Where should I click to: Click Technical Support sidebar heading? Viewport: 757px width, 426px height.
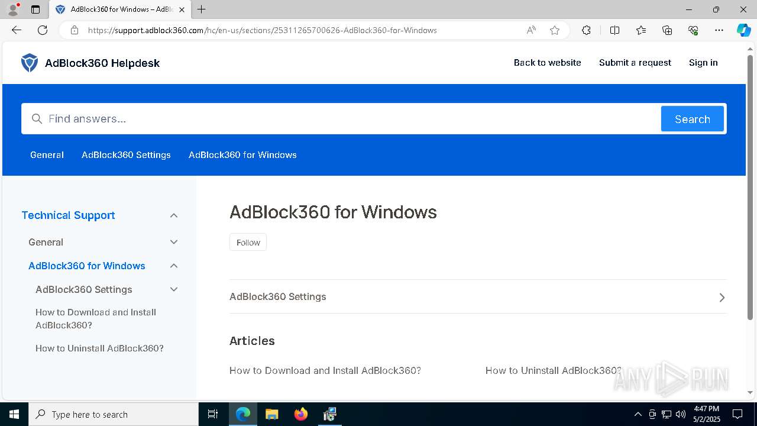pyautogui.click(x=68, y=215)
